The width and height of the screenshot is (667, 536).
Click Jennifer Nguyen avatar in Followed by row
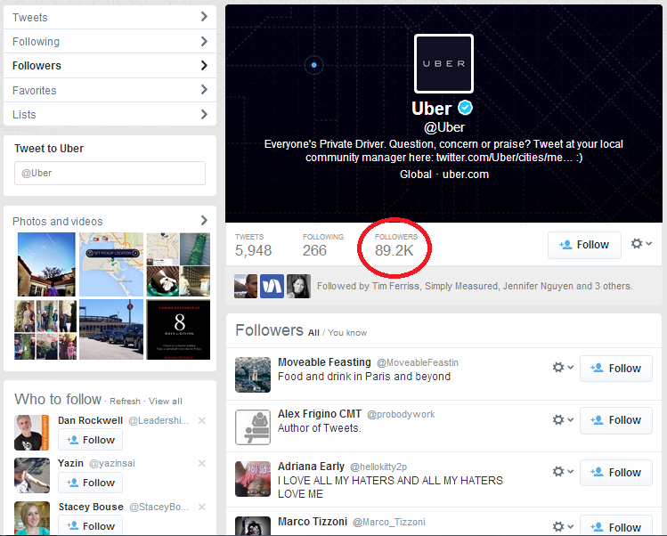[x=298, y=286]
